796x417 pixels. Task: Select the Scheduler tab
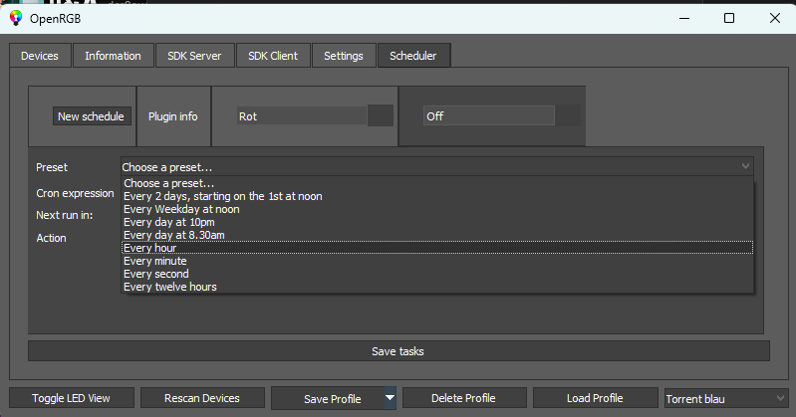coord(413,56)
